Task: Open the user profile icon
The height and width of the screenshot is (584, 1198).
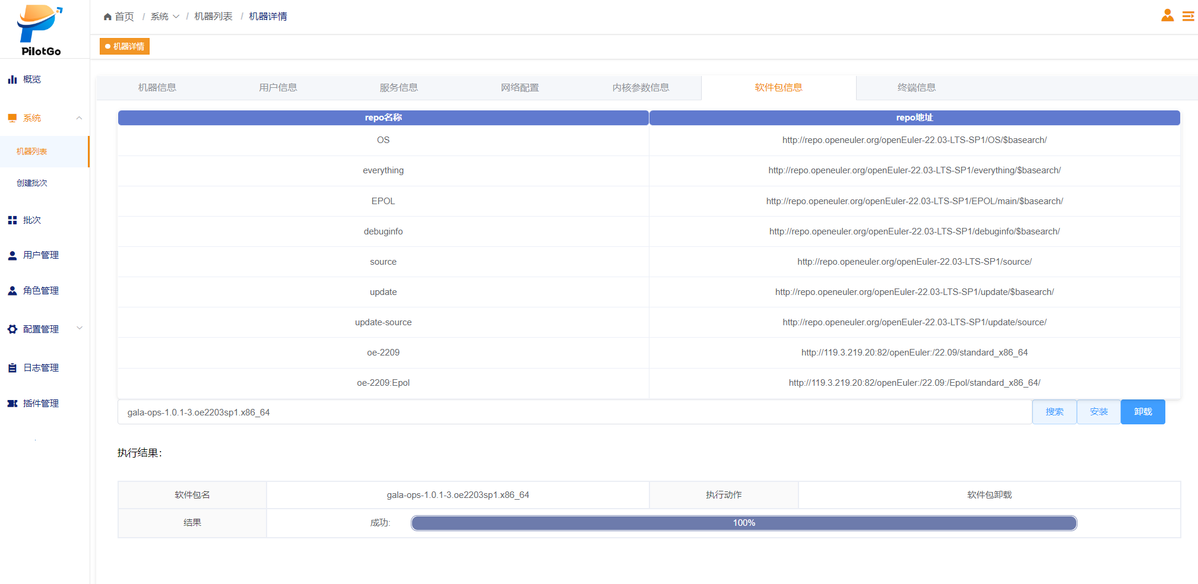Action: tap(1167, 16)
